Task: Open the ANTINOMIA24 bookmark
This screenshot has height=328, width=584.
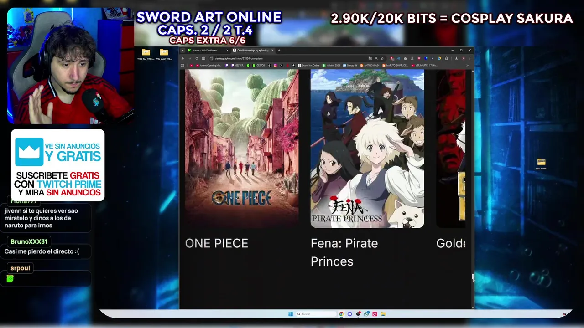Action: pyautogui.click(x=370, y=65)
